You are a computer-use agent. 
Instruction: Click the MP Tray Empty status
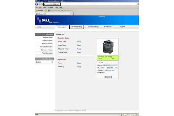click(79, 67)
